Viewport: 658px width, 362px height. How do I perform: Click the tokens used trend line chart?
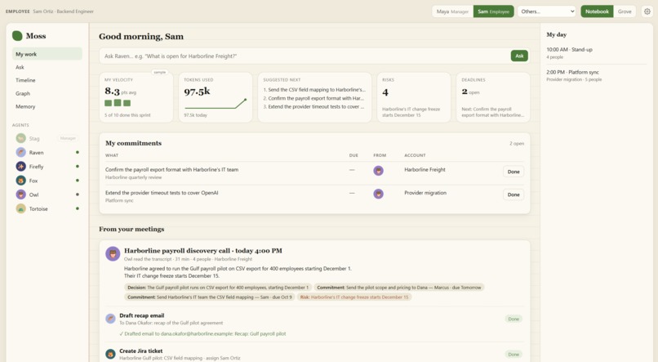[x=216, y=104]
